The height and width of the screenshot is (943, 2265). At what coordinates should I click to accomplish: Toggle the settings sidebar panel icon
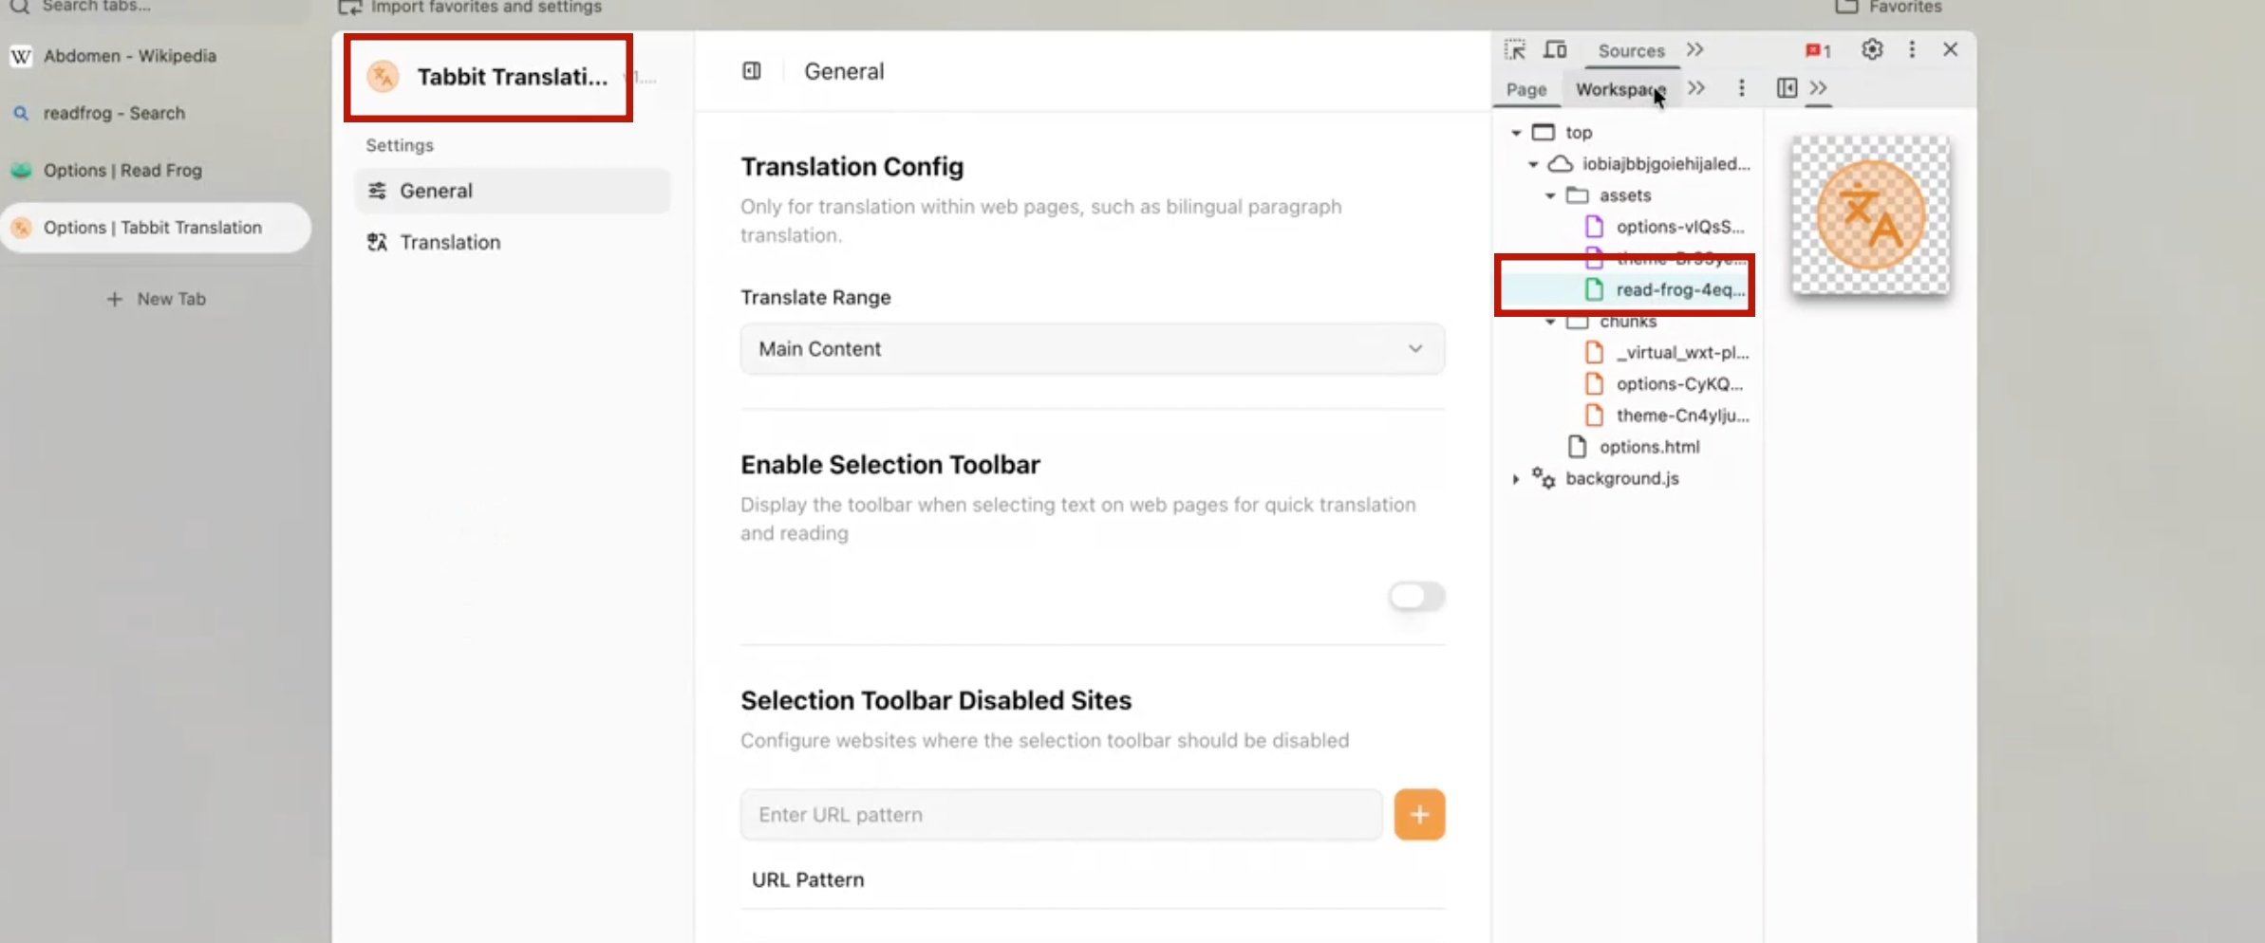click(x=752, y=71)
